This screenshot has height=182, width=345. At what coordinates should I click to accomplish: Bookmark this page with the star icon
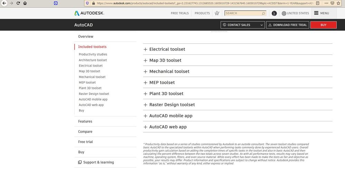point(338,3)
